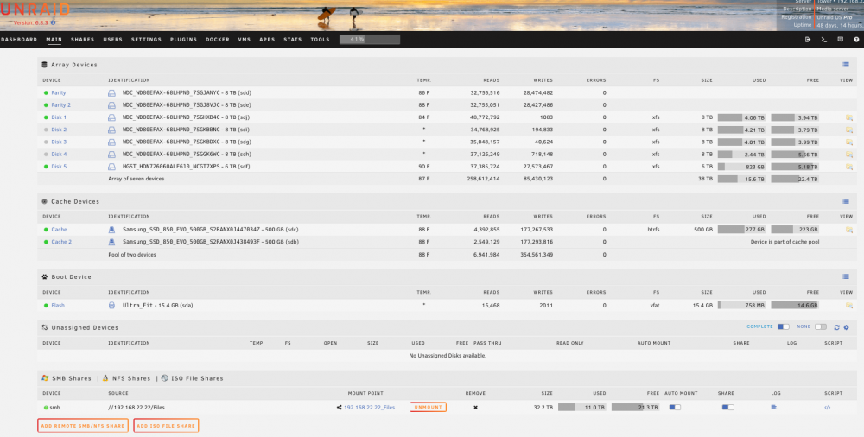
Task: Browse Disk 4 via its view folder icon
Action: 849,155
